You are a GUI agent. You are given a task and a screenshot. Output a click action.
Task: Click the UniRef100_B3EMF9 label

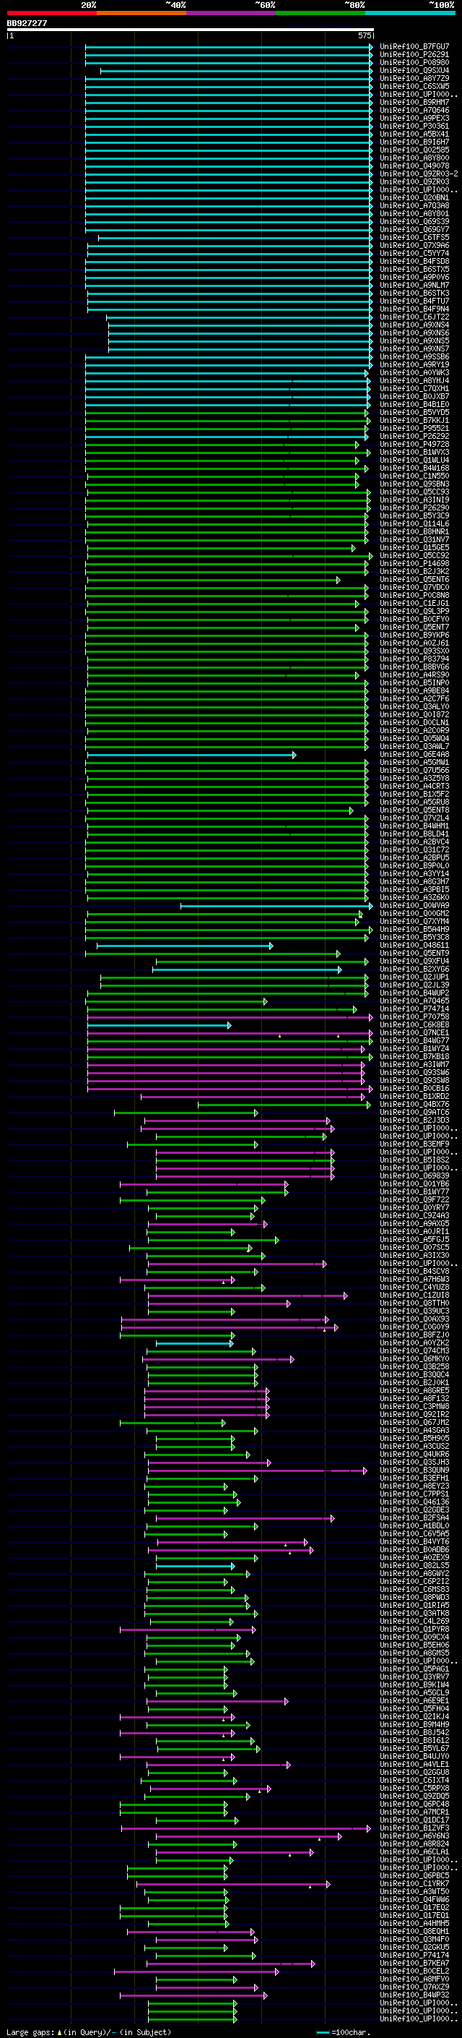coord(414,1143)
